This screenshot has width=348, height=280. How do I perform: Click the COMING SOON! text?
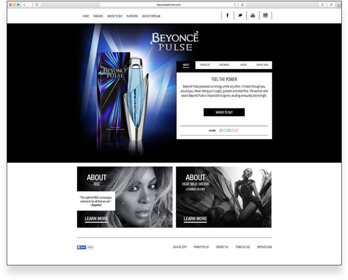(x=195, y=189)
